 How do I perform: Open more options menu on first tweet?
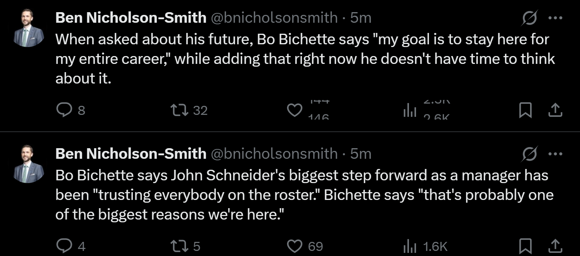[x=555, y=18]
